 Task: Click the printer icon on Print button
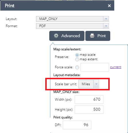pyautogui.click(x=92, y=36)
